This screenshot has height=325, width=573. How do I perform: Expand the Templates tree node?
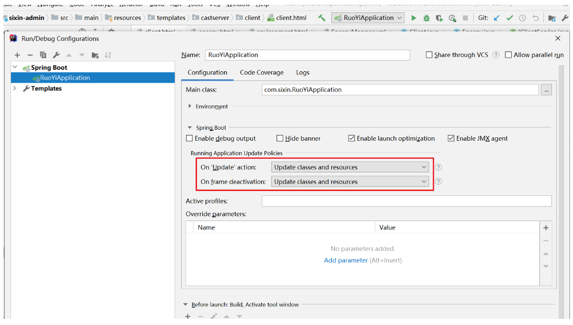pos(15,88)
